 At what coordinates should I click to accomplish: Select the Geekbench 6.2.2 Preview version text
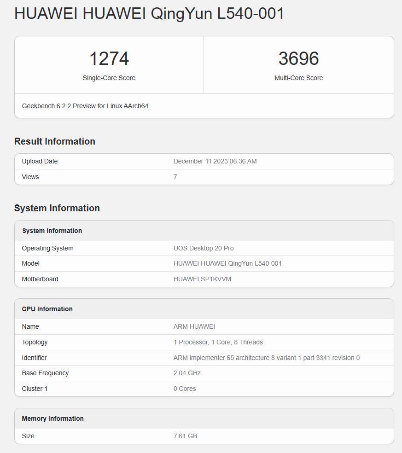coord(85,106)
